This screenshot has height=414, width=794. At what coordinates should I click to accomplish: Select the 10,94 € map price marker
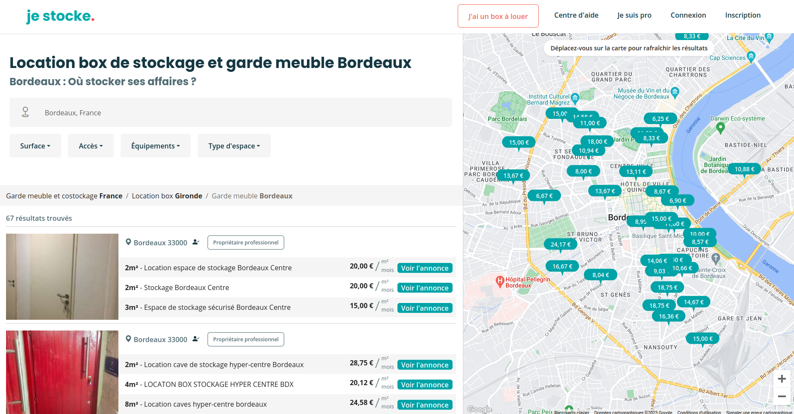[x=589, y=151]
